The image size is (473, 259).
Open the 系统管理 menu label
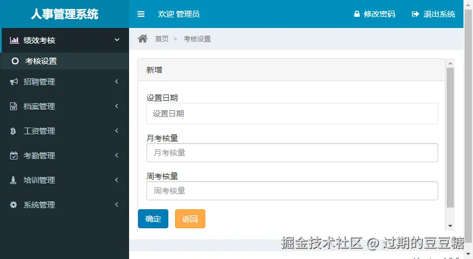[x=39, y=205]
